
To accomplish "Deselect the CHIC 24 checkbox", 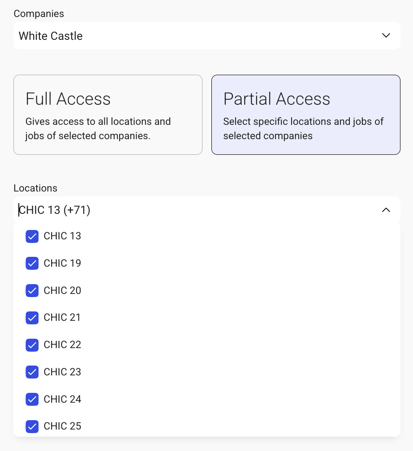I will click(x=32, y=399).
